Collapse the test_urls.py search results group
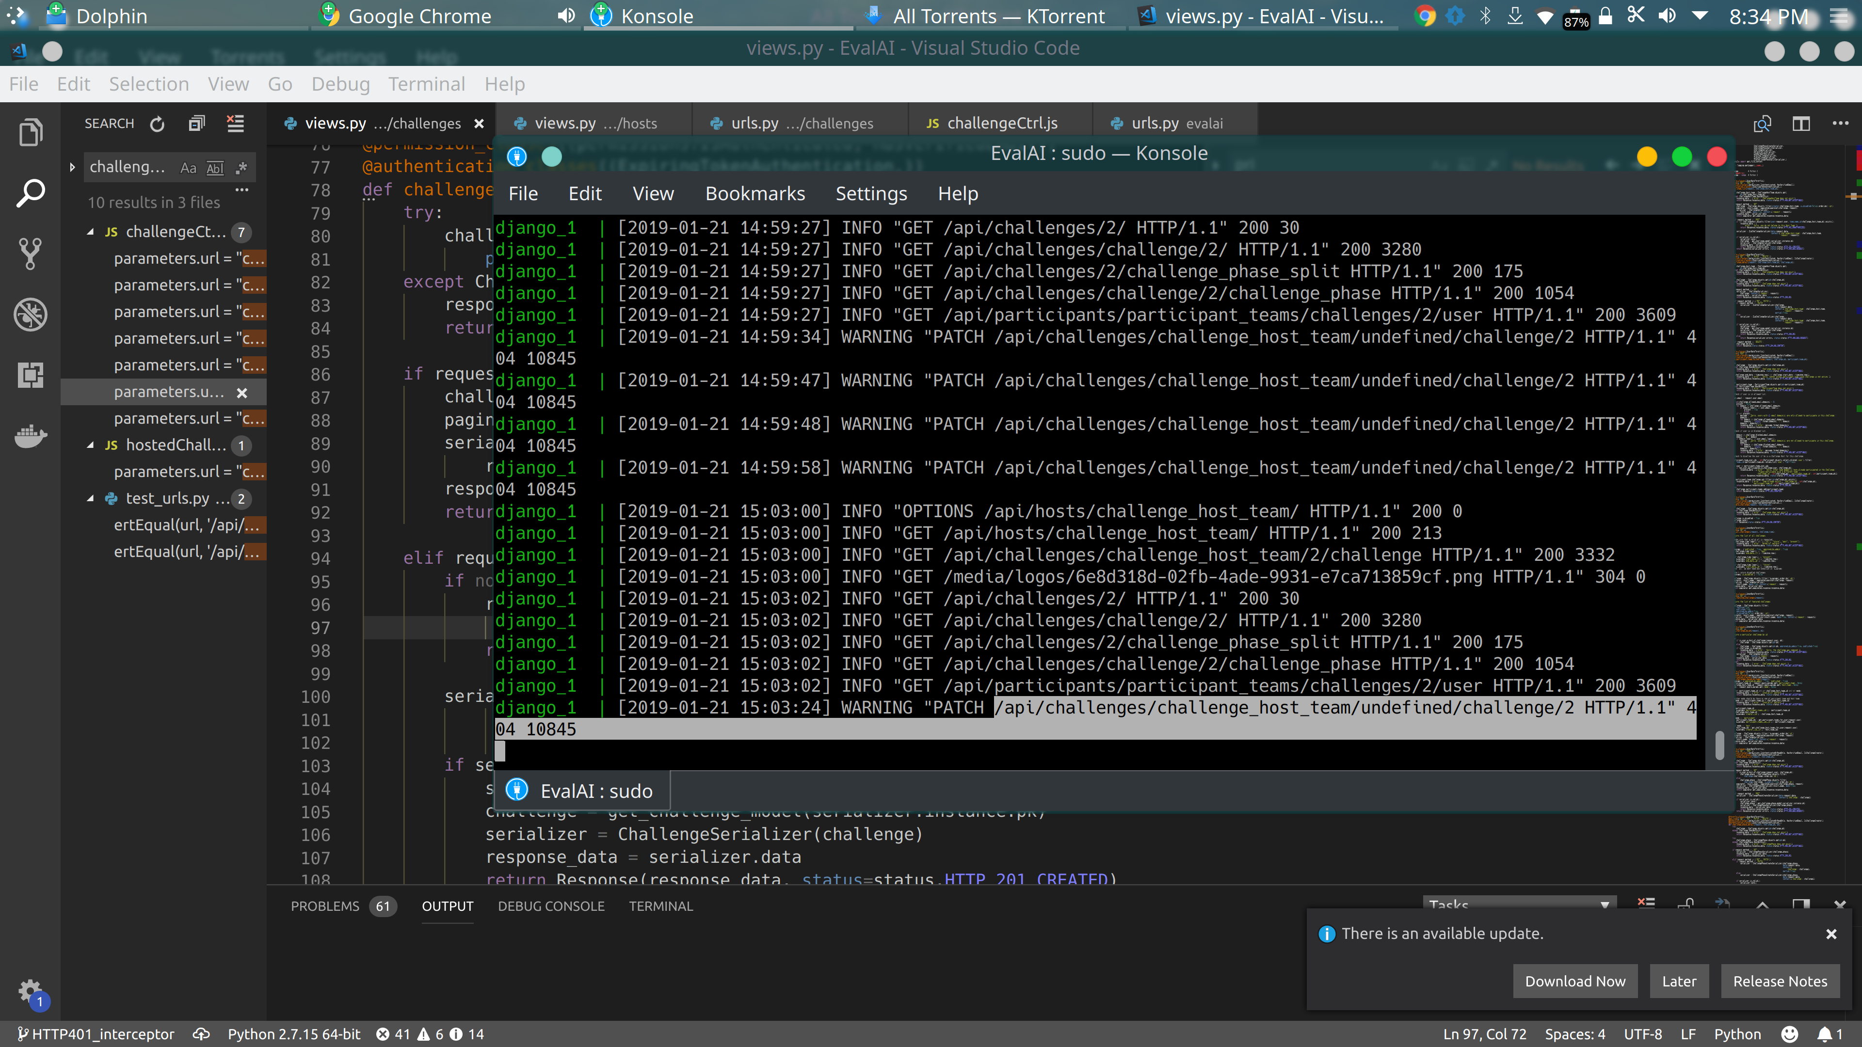1862x1047 pixels. 90,499
